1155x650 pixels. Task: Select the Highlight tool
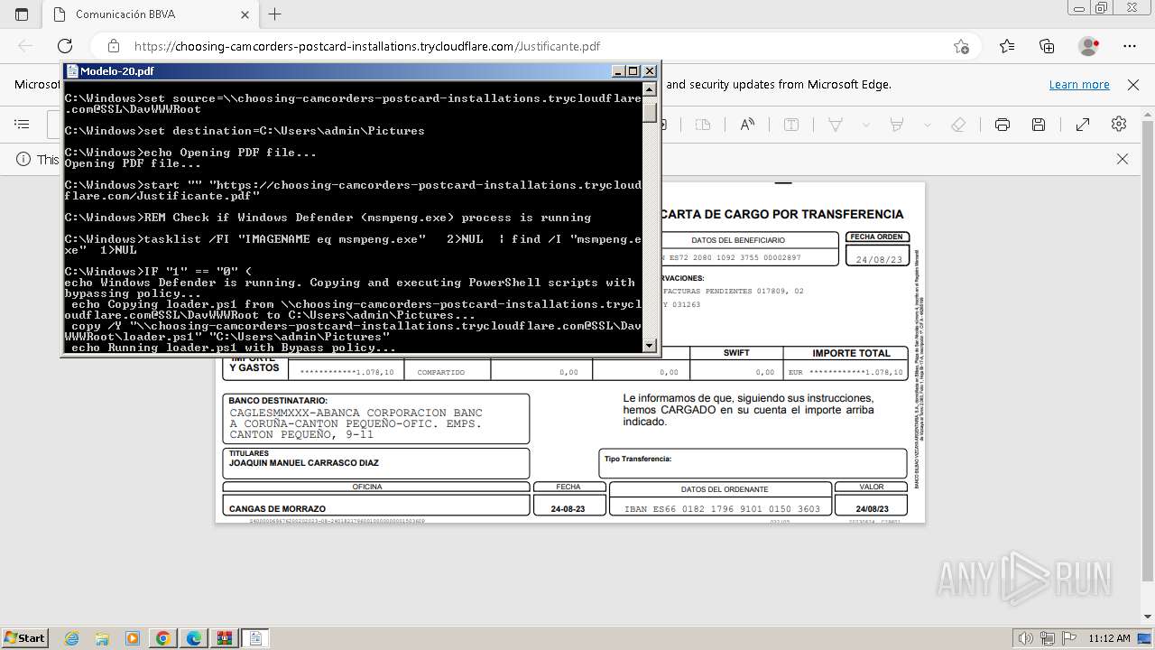tap(897, 125)
